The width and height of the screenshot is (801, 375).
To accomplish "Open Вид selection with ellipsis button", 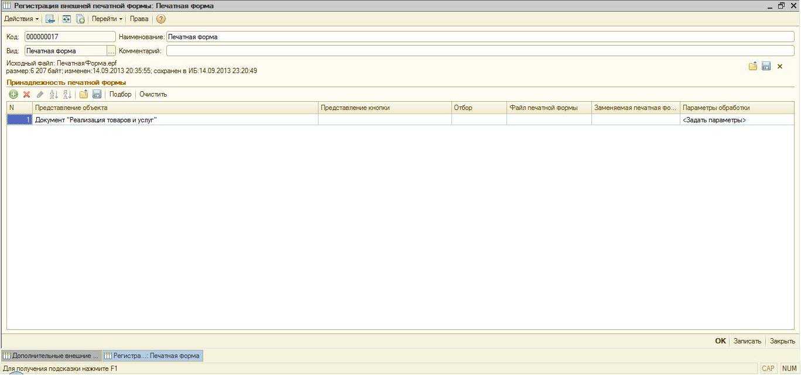I will [111, 51].
